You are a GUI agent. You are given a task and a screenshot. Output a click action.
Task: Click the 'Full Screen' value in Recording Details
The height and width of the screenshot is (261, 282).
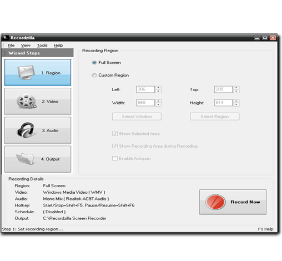(x=54, y=185)
